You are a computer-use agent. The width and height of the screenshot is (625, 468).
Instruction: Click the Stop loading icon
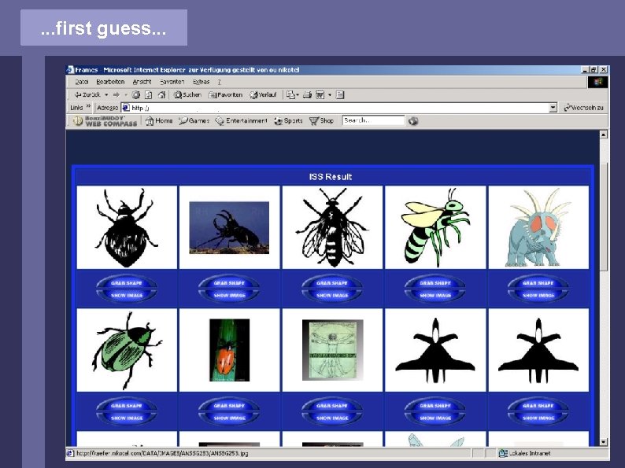click(136, 95)
